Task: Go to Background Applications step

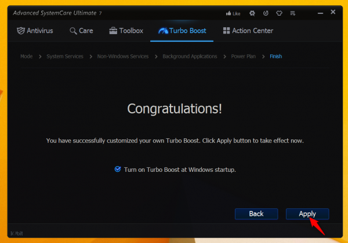Action: 190,57
